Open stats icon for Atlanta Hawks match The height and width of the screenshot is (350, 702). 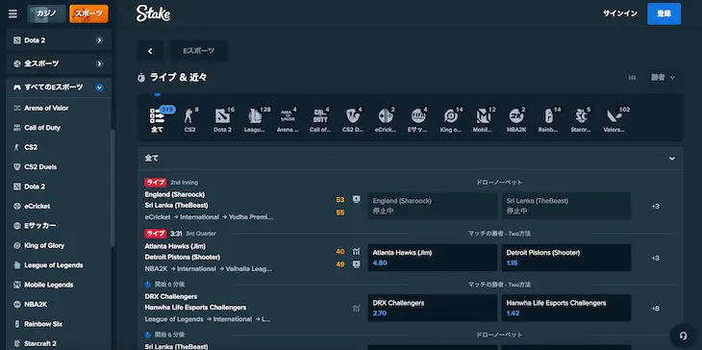(357, 252)
